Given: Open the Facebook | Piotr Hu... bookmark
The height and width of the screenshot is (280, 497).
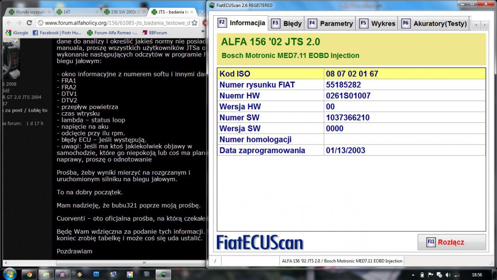Looking at the screenshot, I should pos(57,33).
